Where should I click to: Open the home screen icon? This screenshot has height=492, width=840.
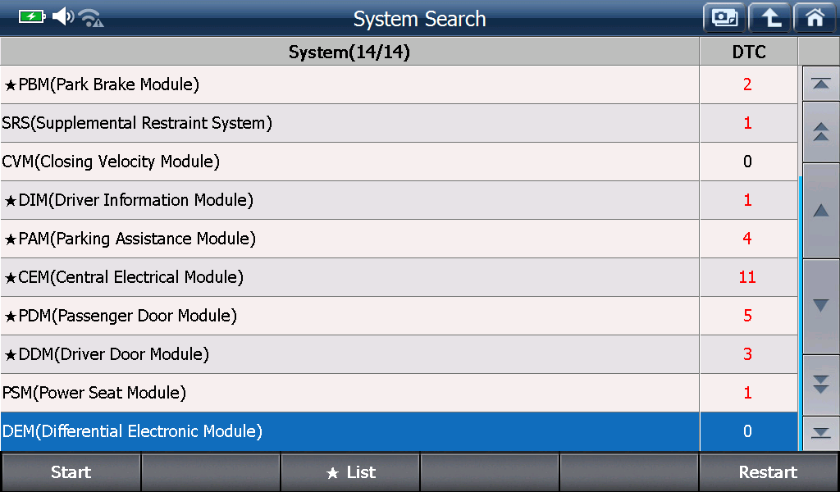pos(815,18)
